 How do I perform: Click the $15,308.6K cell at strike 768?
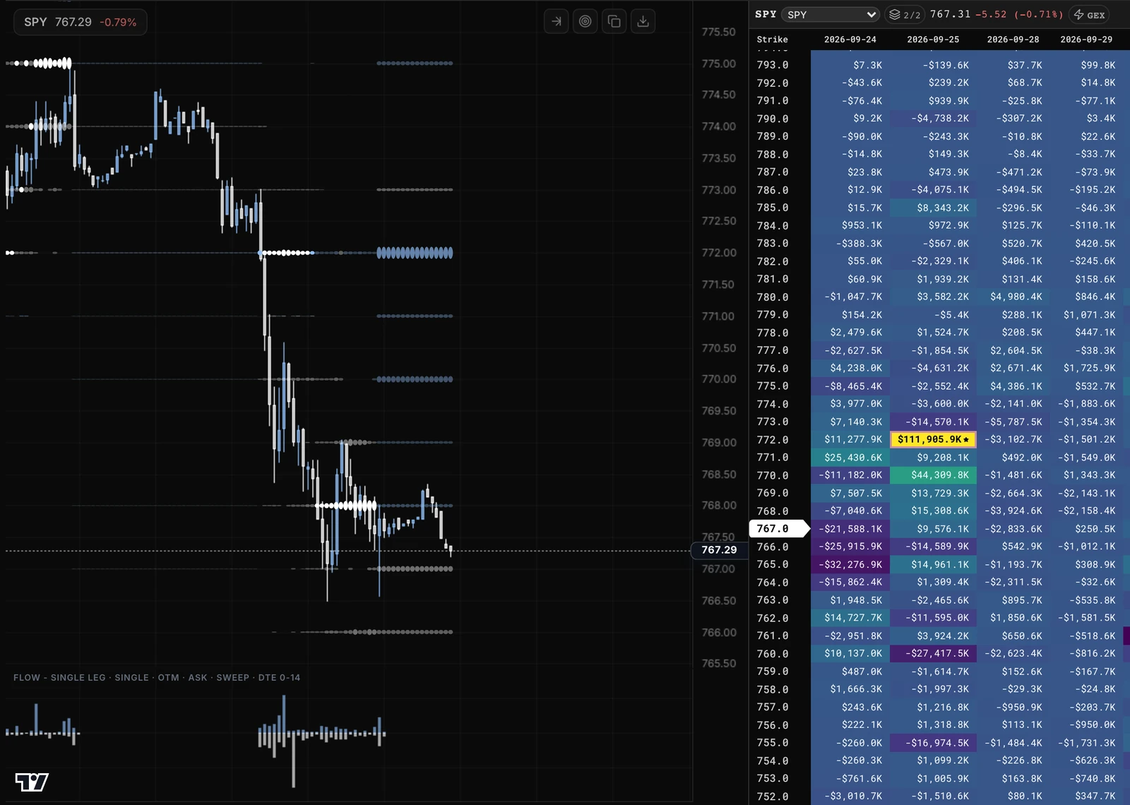[x=933, y=511]
